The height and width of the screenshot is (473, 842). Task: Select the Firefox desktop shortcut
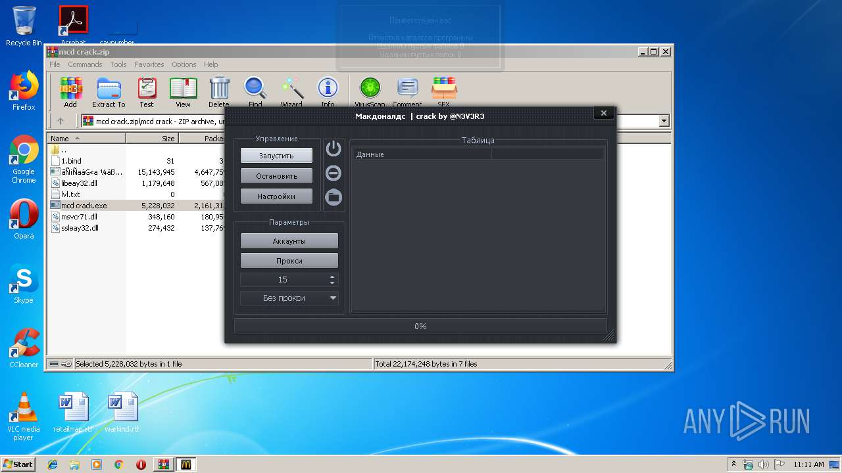point(24,91)
